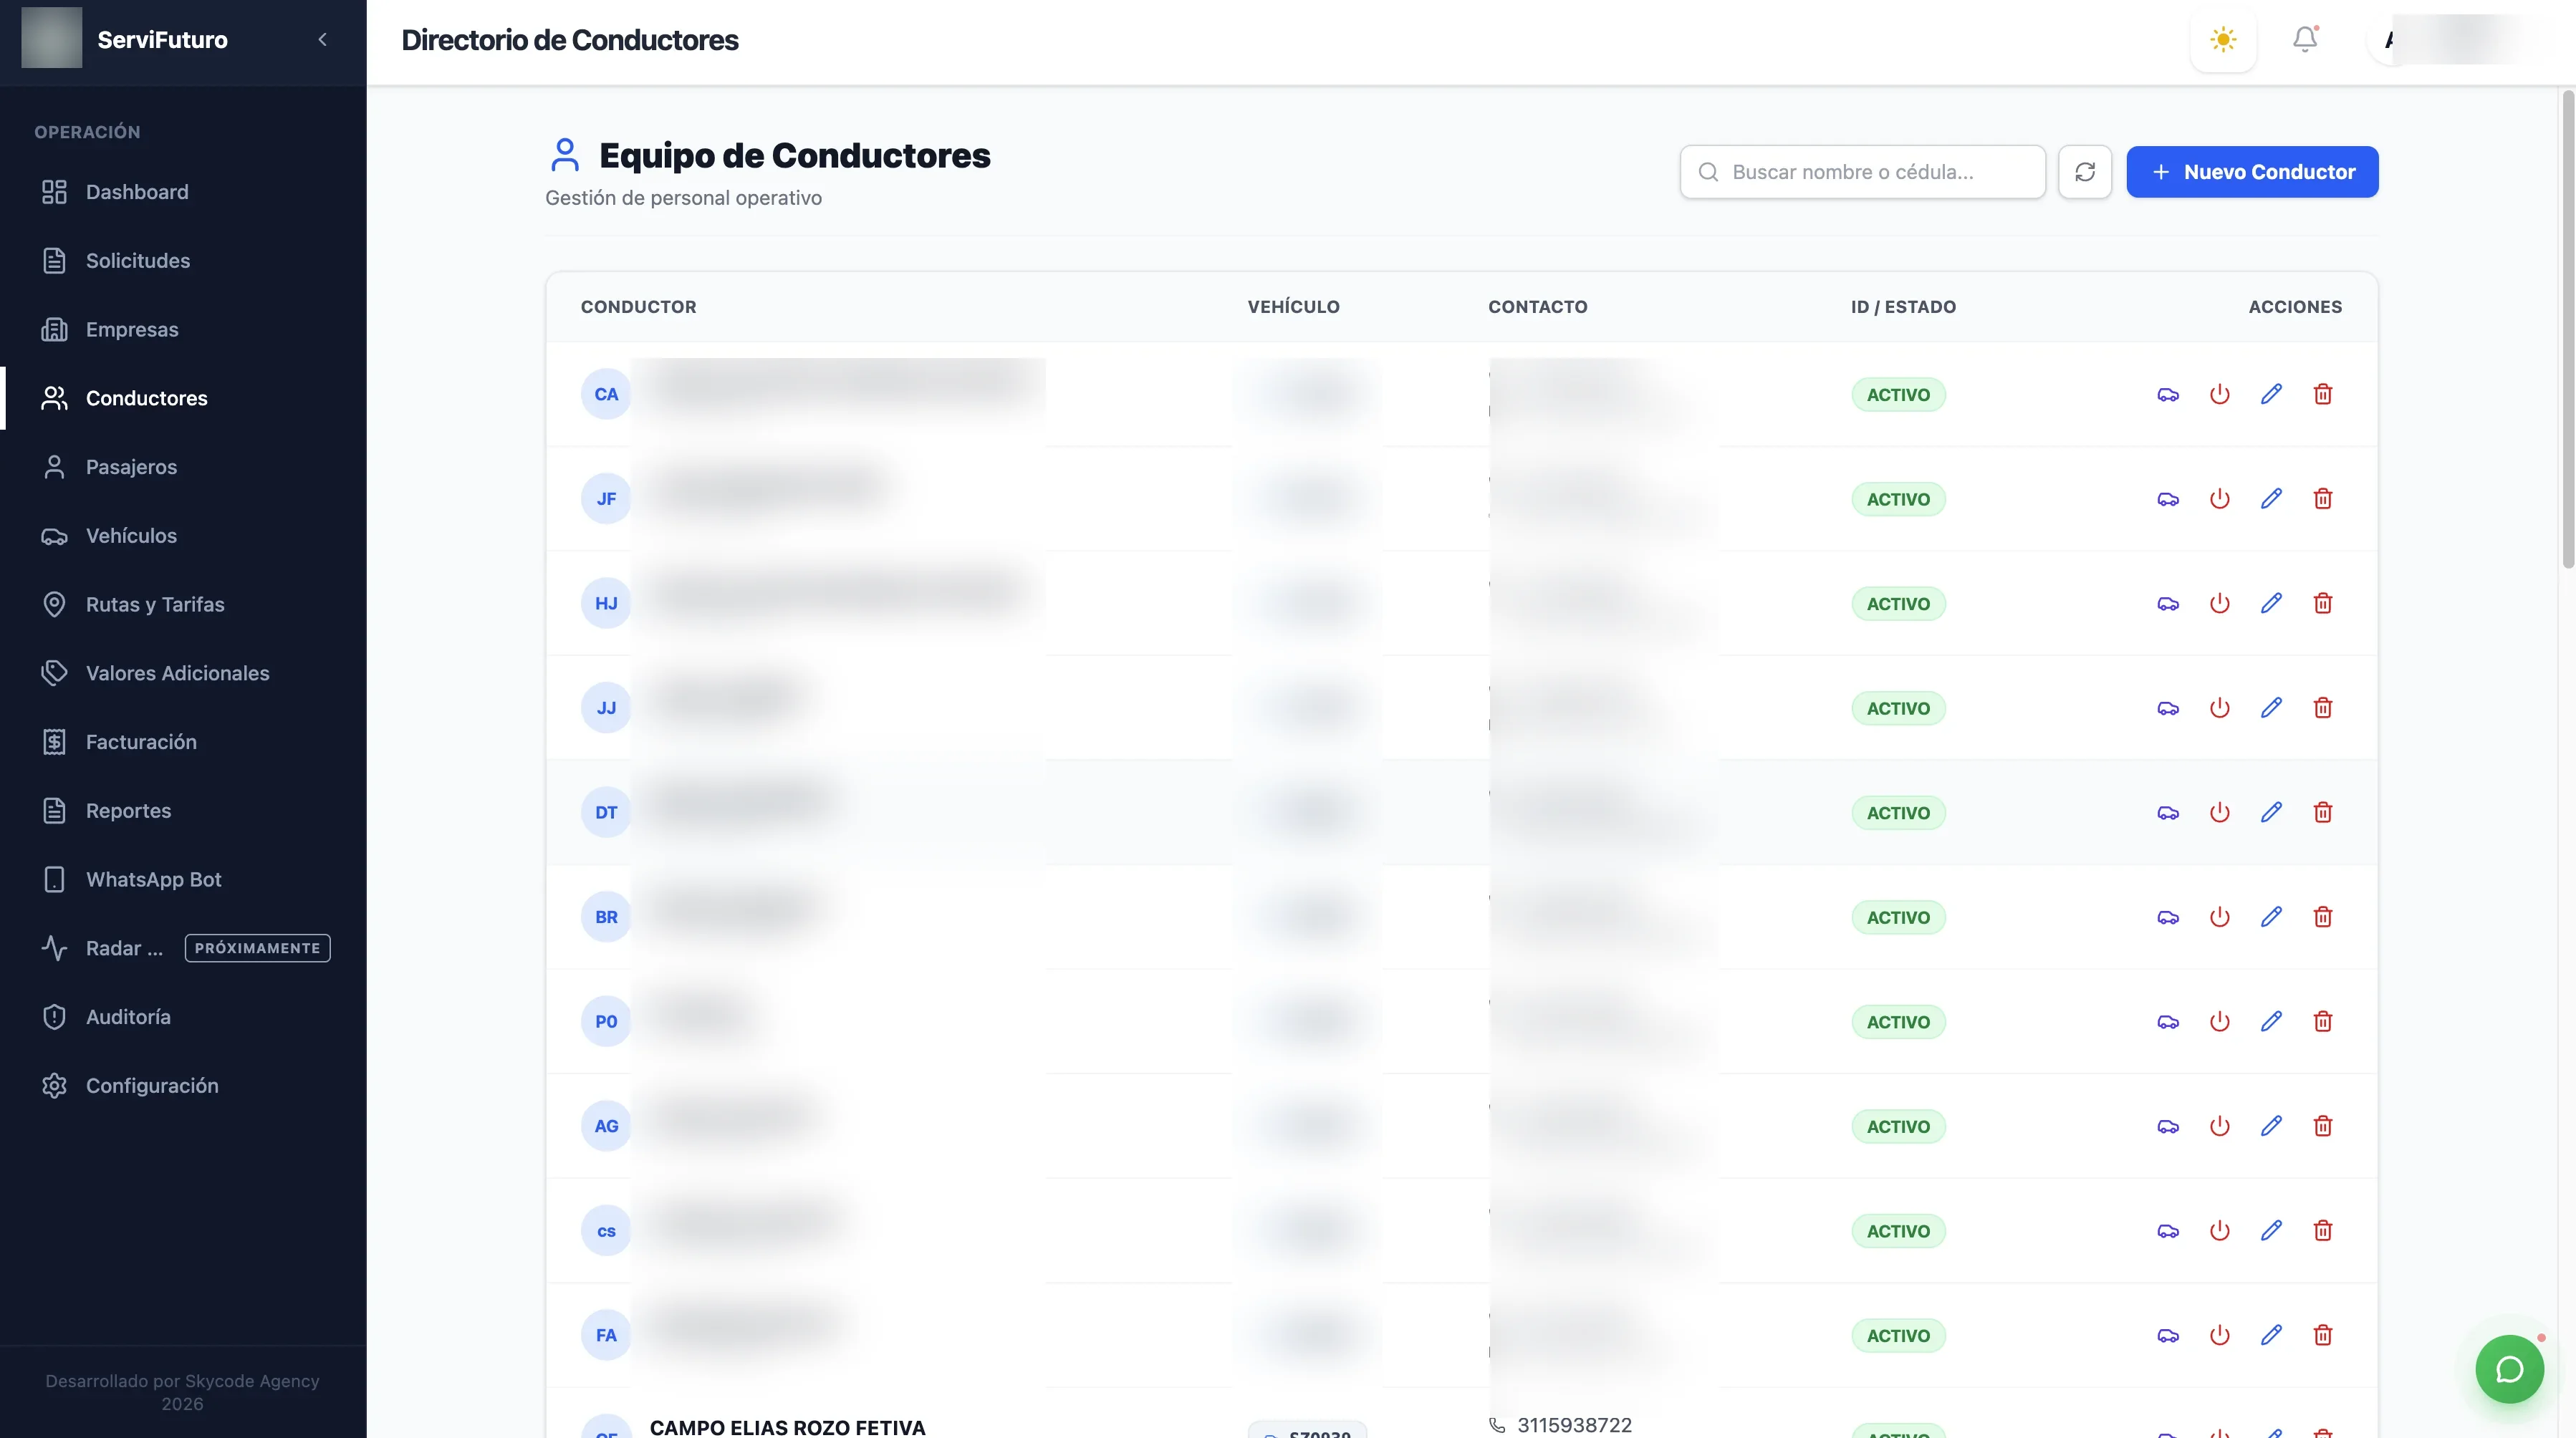Click the Nuevo Conductor button
This screenshot has height=1438, width=2576.
point(2252,172)
